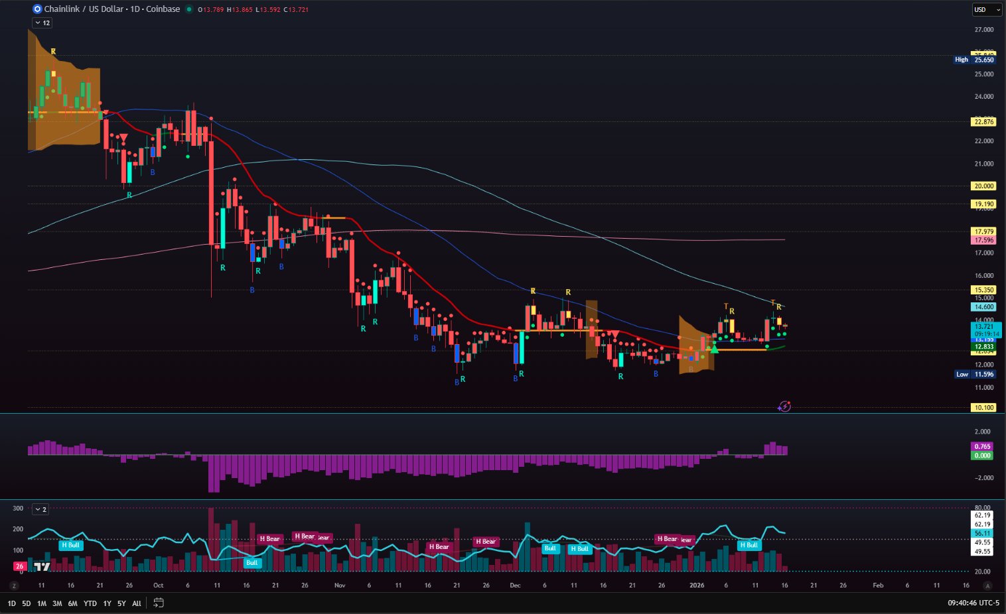Click the high value H13.865
This screenshot has height=614, width=1006.
click(240, 9)
